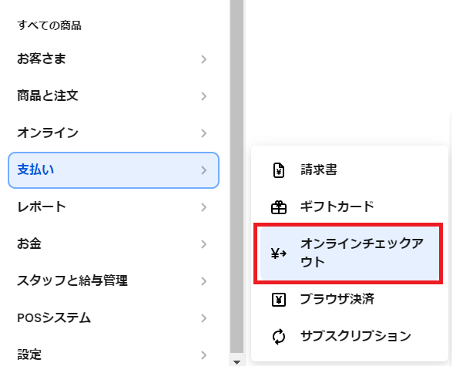
Task: Expand the オンライン chevron arrow
Action: pyautogui.click(x=204, y=133)
